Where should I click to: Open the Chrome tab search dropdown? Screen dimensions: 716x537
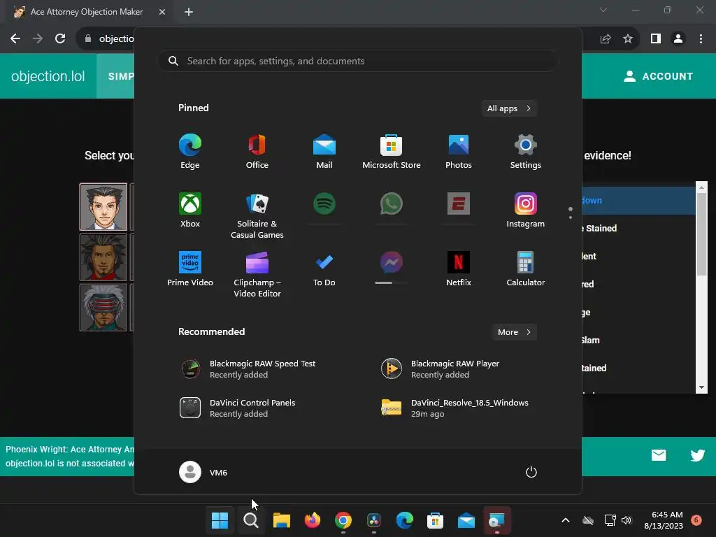(603, 10)
